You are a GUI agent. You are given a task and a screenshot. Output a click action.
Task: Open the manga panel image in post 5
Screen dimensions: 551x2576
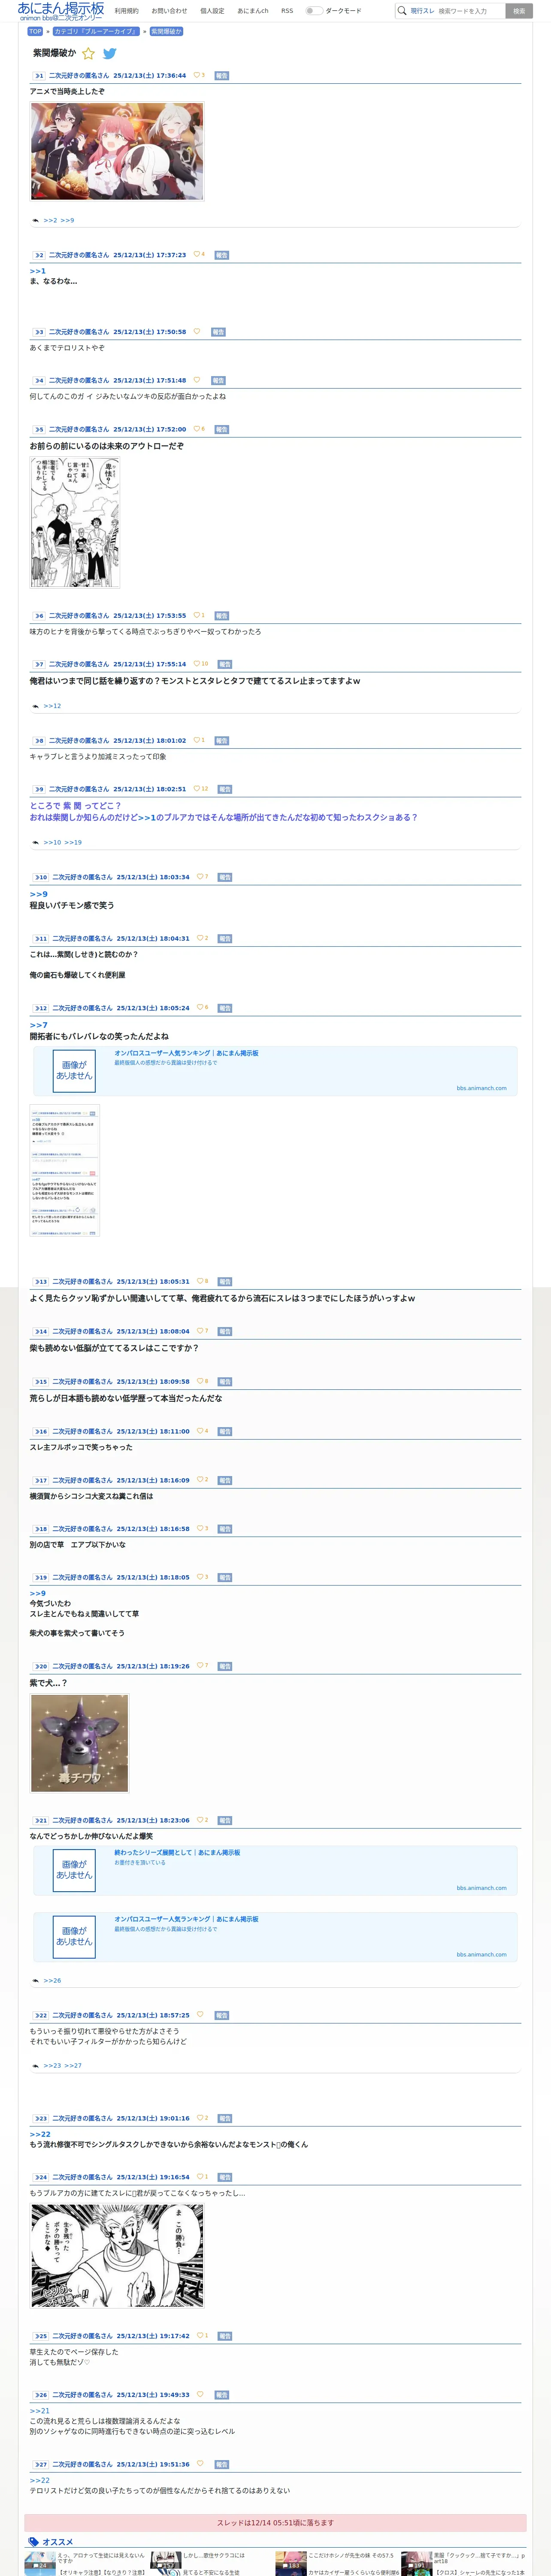pyautogui.click(x=75, y=523)
